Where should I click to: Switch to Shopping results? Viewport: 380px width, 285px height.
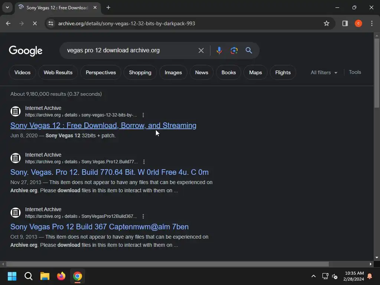tap(140, 72)
